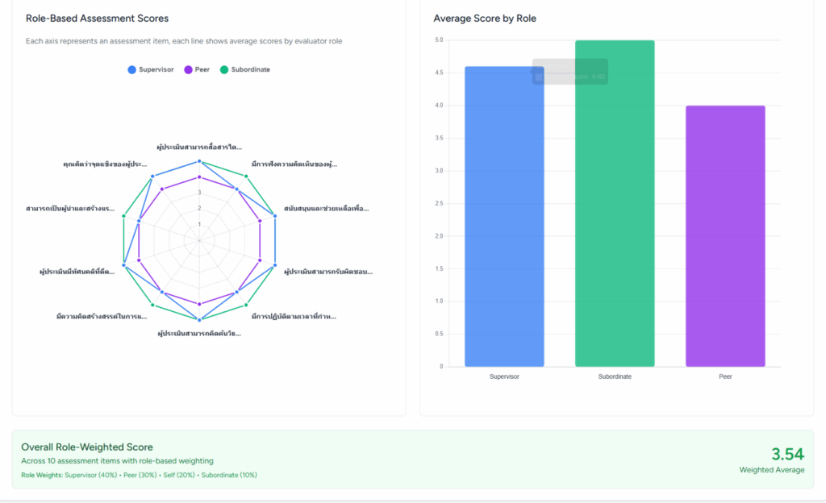The height and width of the screenshot is (503, 826).
Task: Toggle the Peer series in radar legend
Action: pos(197,69)
